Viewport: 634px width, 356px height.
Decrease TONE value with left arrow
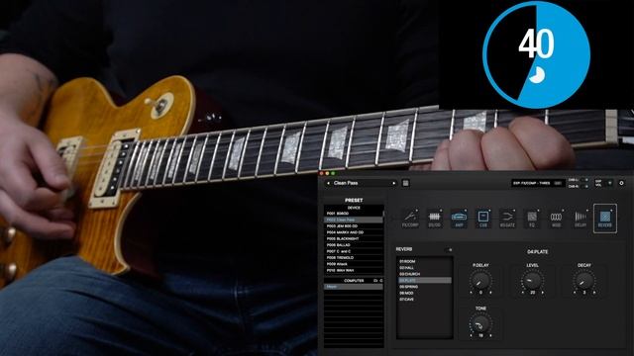point(472,335)
